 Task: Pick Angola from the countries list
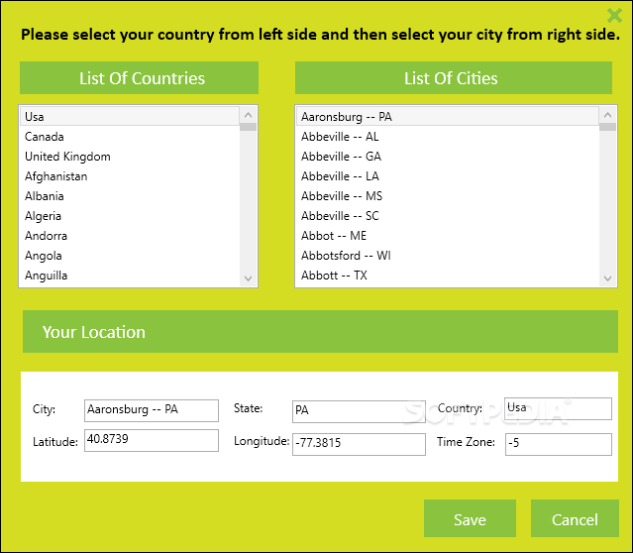click(x=130, y=256)
